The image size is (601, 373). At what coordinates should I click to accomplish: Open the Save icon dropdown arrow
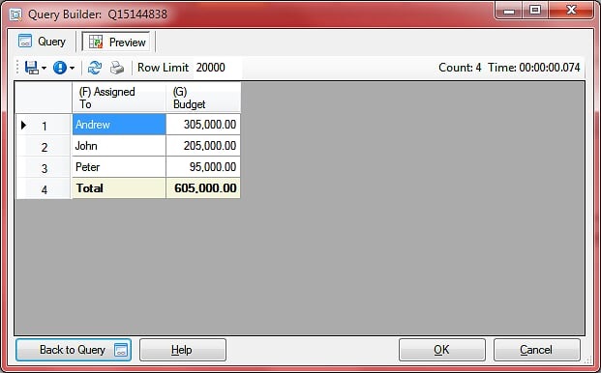(x=44, y=68)
